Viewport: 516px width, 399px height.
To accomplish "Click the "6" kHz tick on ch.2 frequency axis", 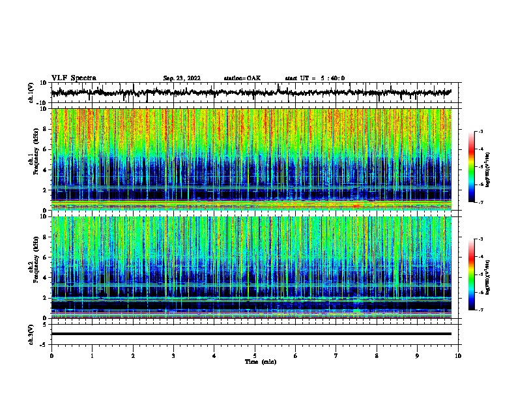I will click(x=45, y=258).
